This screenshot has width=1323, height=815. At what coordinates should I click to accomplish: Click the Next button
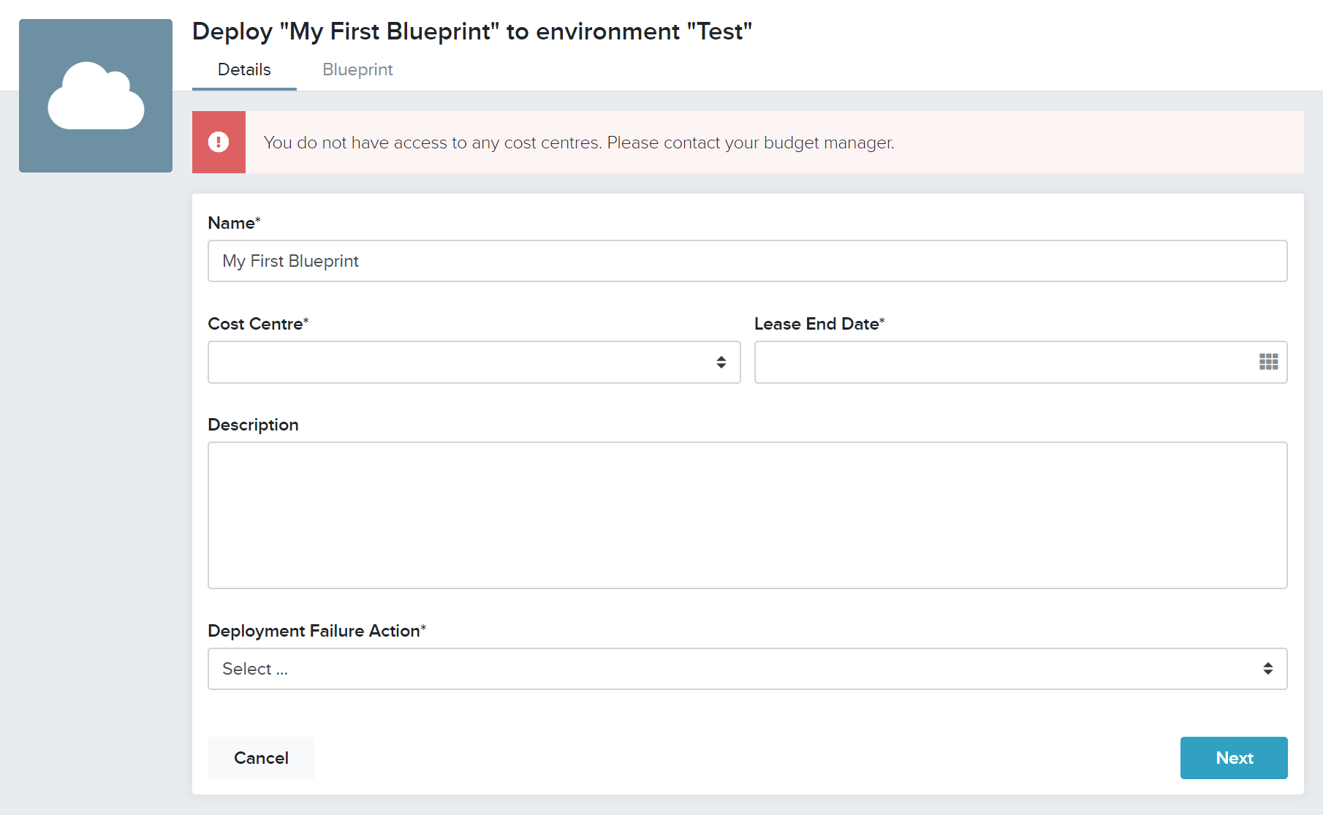click(x=1234, y=758)
